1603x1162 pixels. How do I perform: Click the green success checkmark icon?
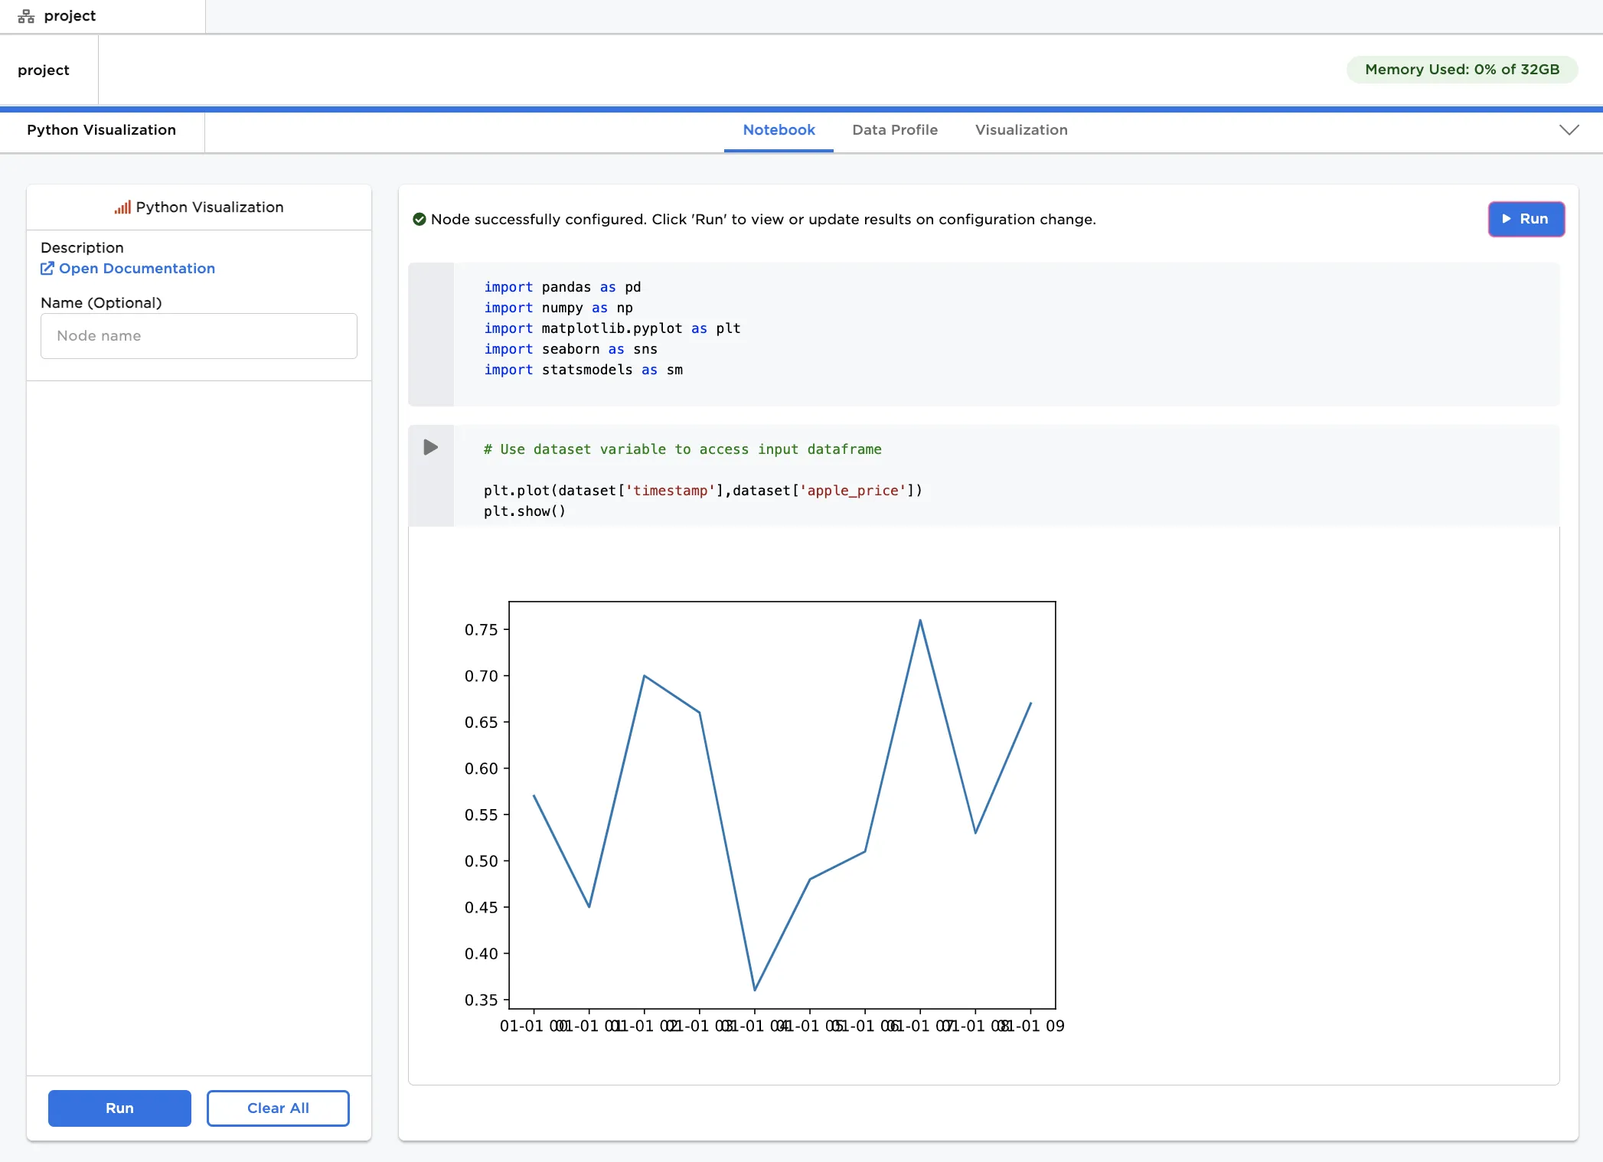419,219
